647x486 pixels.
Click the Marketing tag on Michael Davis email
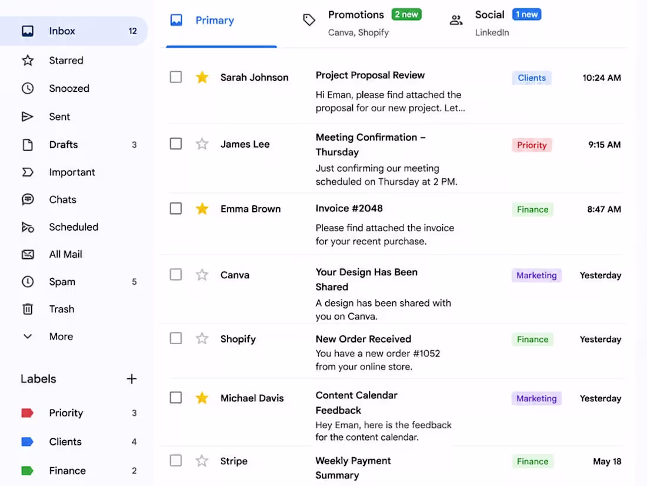pyautogui.click(x=536, y=398)
